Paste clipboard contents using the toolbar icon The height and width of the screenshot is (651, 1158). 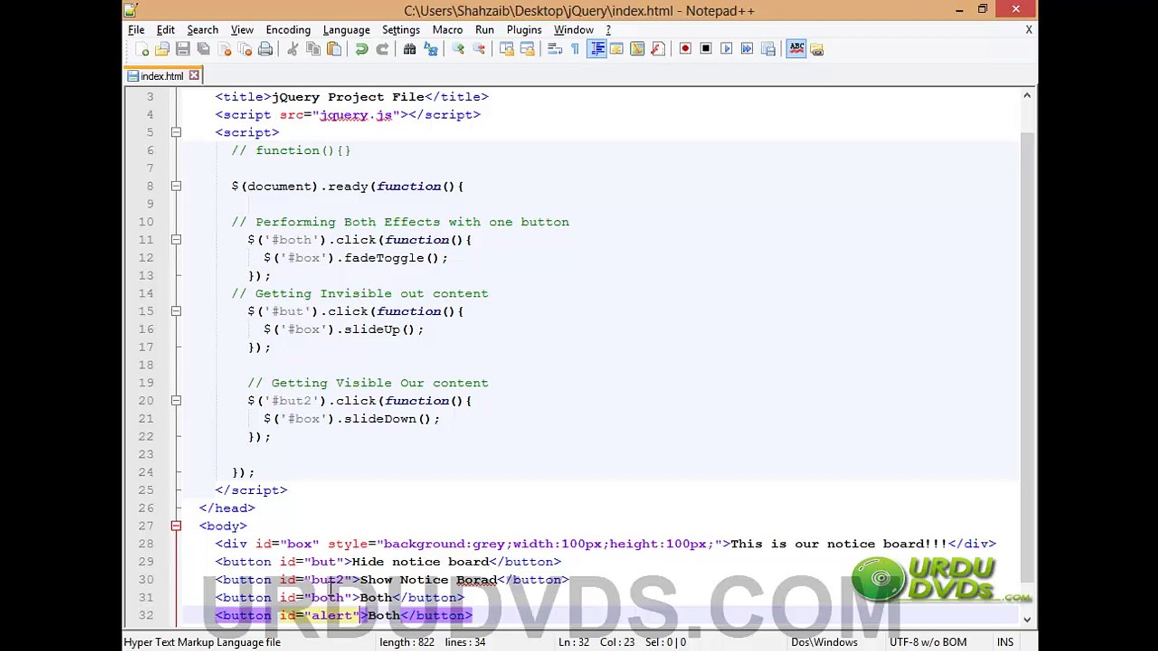334,49
